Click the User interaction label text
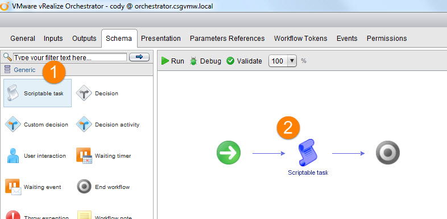This screenshot has height=219, width=447. click(45, 156)
